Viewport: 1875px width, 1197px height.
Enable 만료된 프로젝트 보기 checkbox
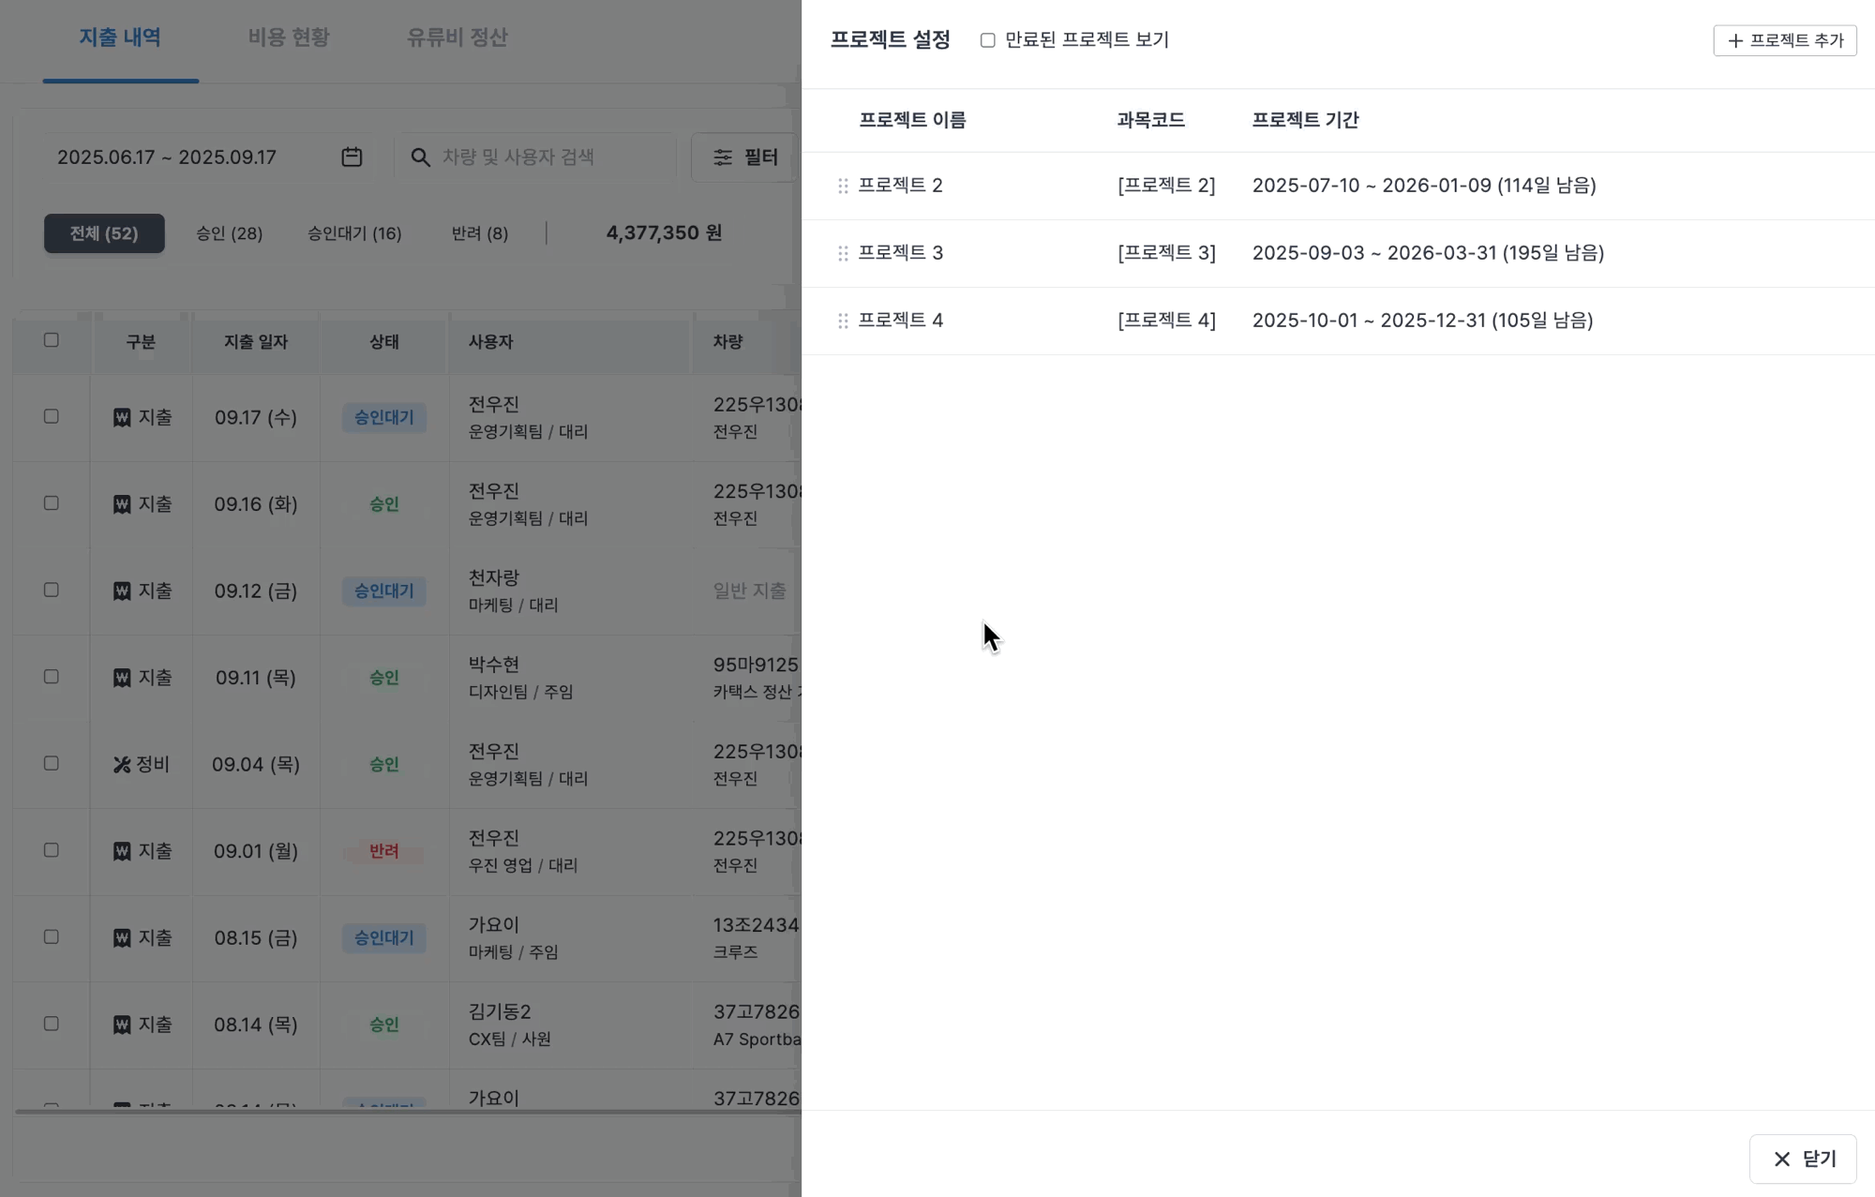[987, 40]
